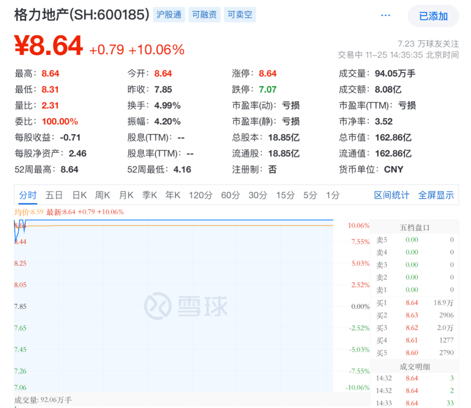Select the 1分 interval tab
Screen dimensions: 471x408
(x=333, y=195)
